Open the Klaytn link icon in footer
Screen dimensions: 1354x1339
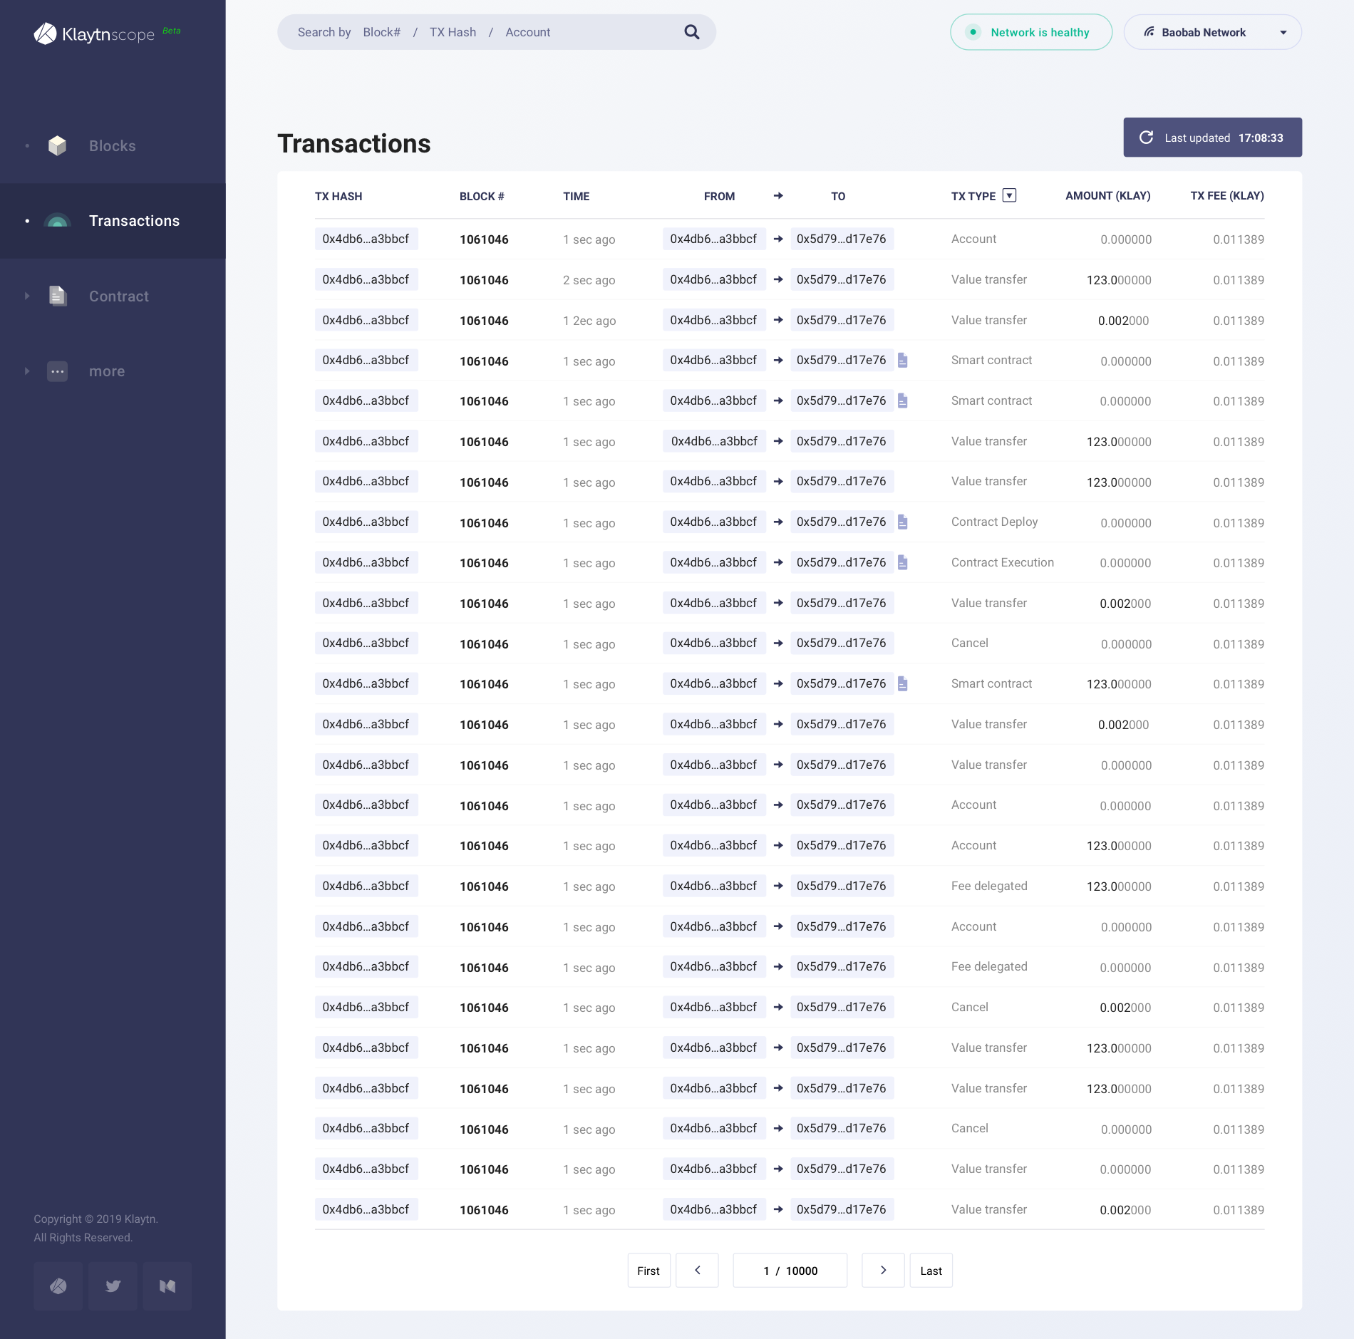[x=58, y=1286]
